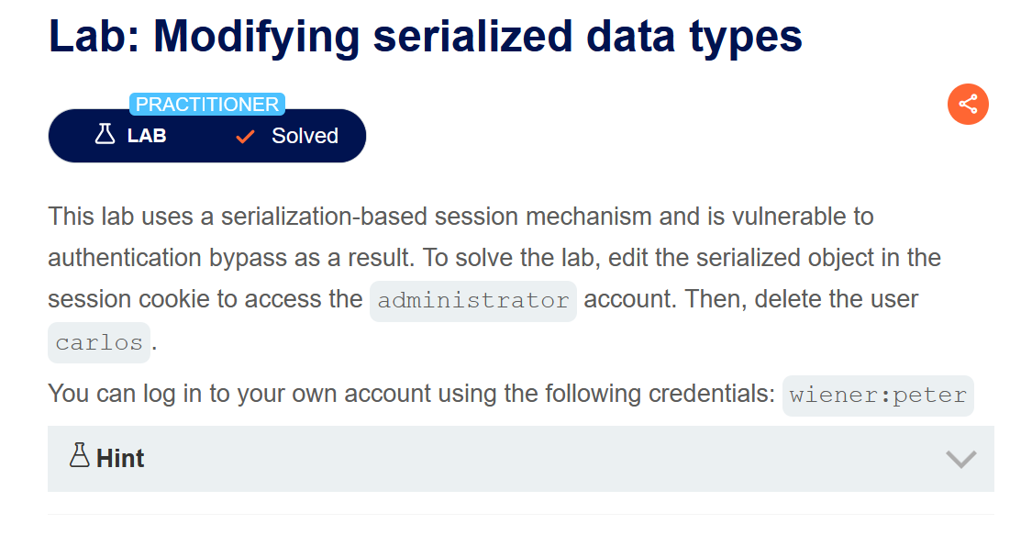Click the flask icon beside LAB
This screenshot has height=535, width=1032.
tap(105, 135)
